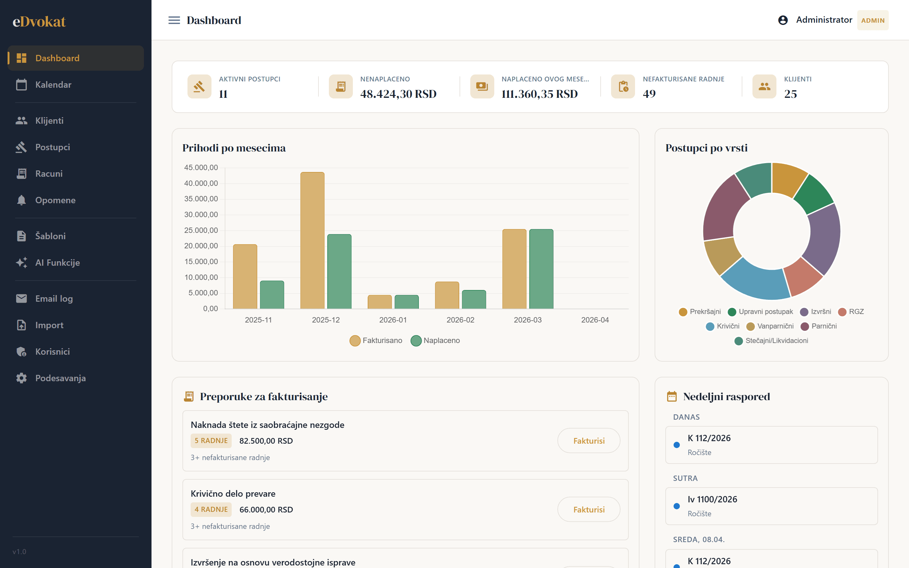Viewport: 909px width, 568px height.
Task: Click the Email log envelope icon
Action: pyautogui.click(x=21, y=298)
